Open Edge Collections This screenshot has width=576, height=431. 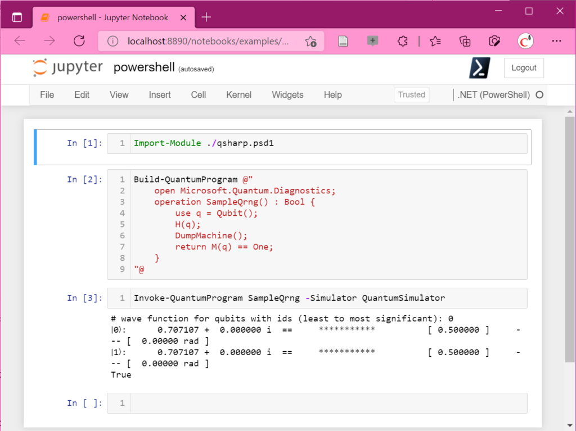[x=465, y=40]
